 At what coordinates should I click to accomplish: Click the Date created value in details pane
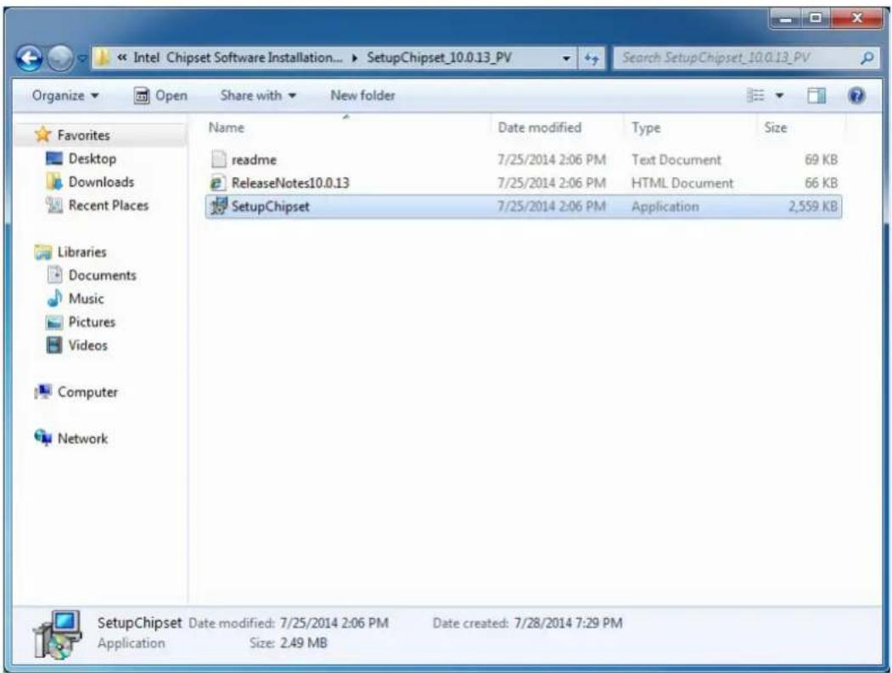coord(568,623)
